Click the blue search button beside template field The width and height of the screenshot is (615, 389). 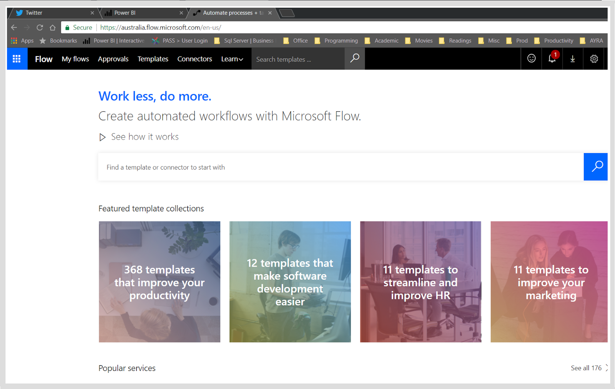click(x=595, y=166)
